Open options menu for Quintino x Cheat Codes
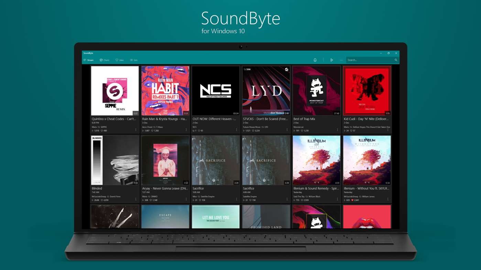This screenshot has width=481, height=270. click(136, 130)
